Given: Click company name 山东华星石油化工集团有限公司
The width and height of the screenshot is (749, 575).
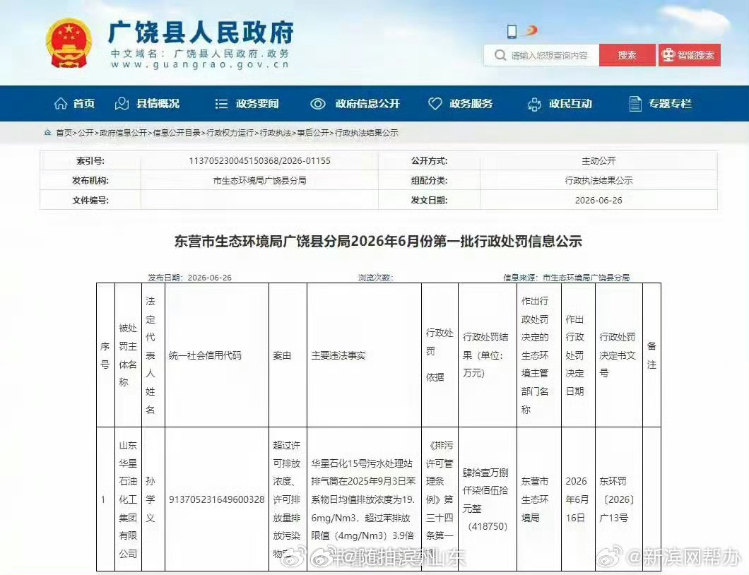Looking at the screenshot, I should tap(127, 499).
